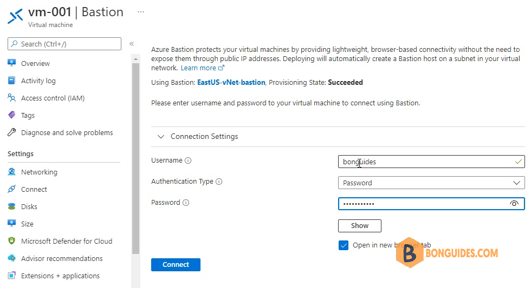
Task: Click the Defender for Cloud shield icon
Action: coord(11,241)
